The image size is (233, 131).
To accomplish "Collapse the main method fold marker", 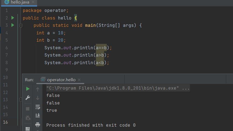I will pos(21,26).
